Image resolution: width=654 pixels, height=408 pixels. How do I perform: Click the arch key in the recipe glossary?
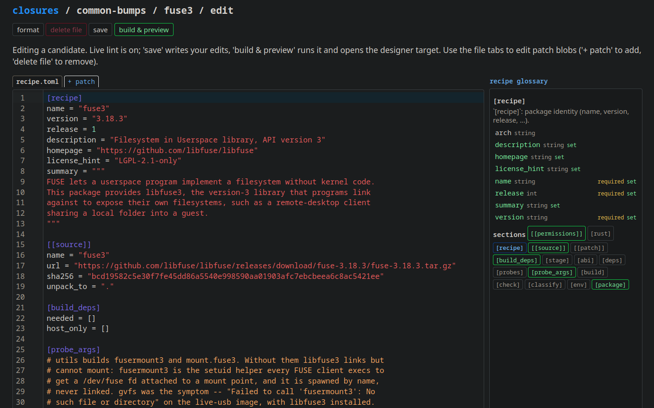503,133
